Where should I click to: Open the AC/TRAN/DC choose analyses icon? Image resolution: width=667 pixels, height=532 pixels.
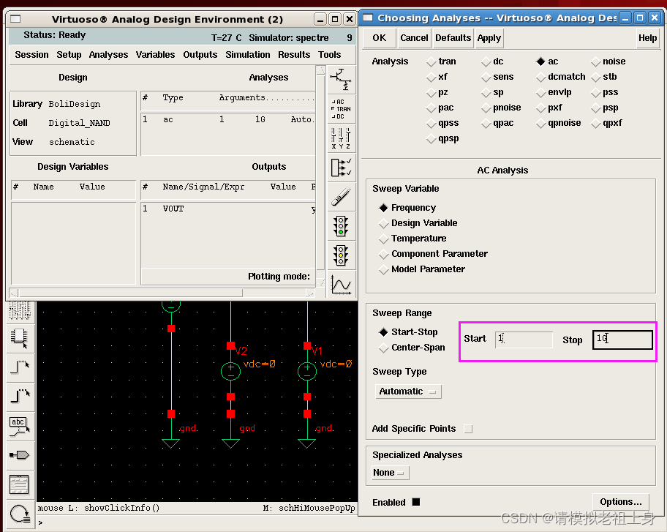[341, 109]
